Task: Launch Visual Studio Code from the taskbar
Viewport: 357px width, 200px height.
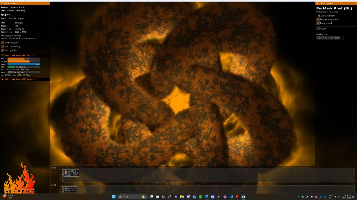Action: (x=231, y=197)
